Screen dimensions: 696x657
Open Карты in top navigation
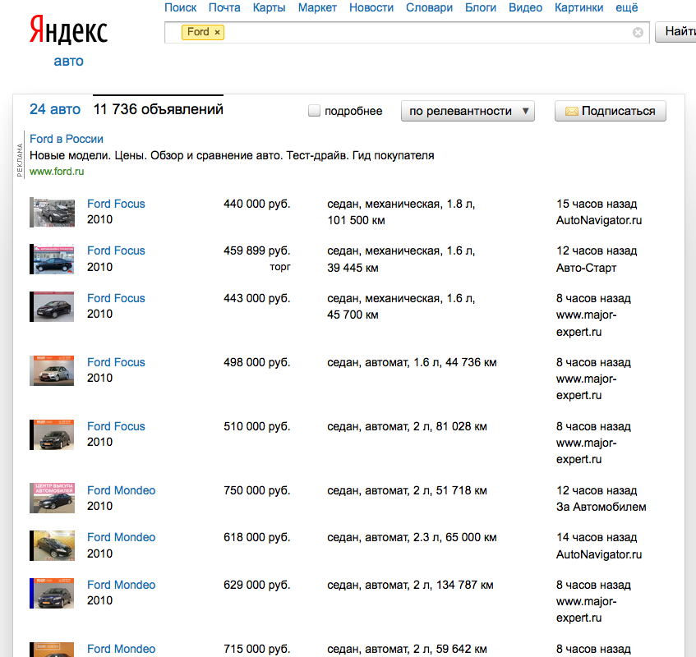point(270,7)
